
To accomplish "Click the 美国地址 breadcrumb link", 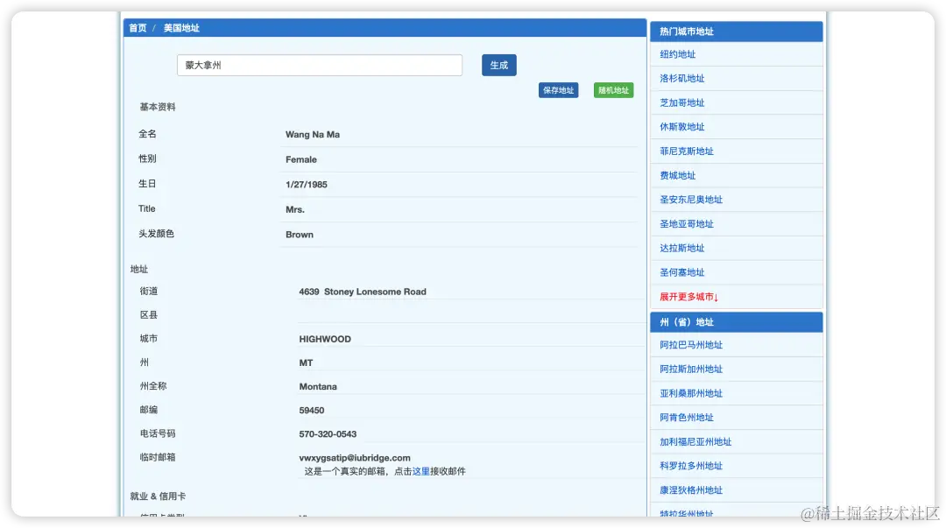I will tap(181, 28).
